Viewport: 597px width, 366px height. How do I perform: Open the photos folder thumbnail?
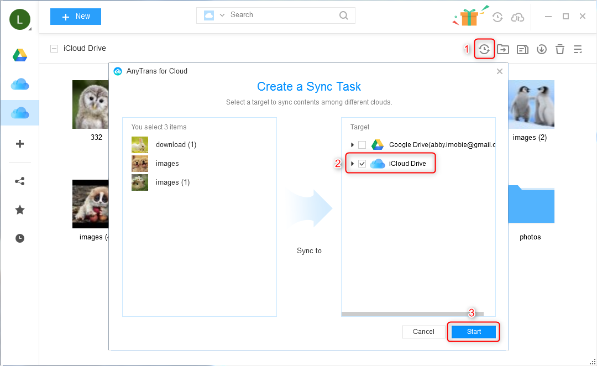[x=530, y=204]
